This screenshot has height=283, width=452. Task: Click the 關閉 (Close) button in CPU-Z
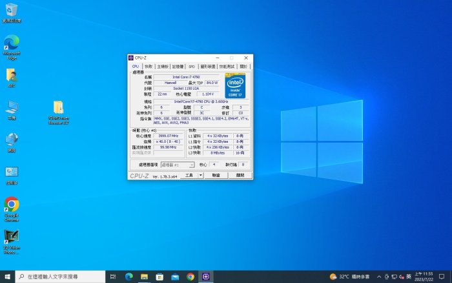click(240, 175)
